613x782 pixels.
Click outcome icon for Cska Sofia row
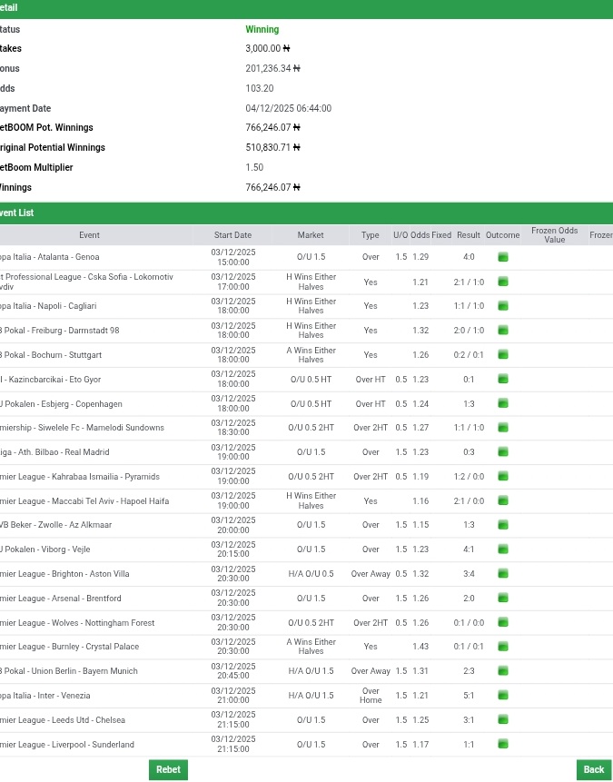503,282
